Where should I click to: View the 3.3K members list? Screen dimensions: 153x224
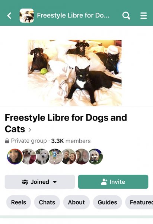tap(71, 141)
